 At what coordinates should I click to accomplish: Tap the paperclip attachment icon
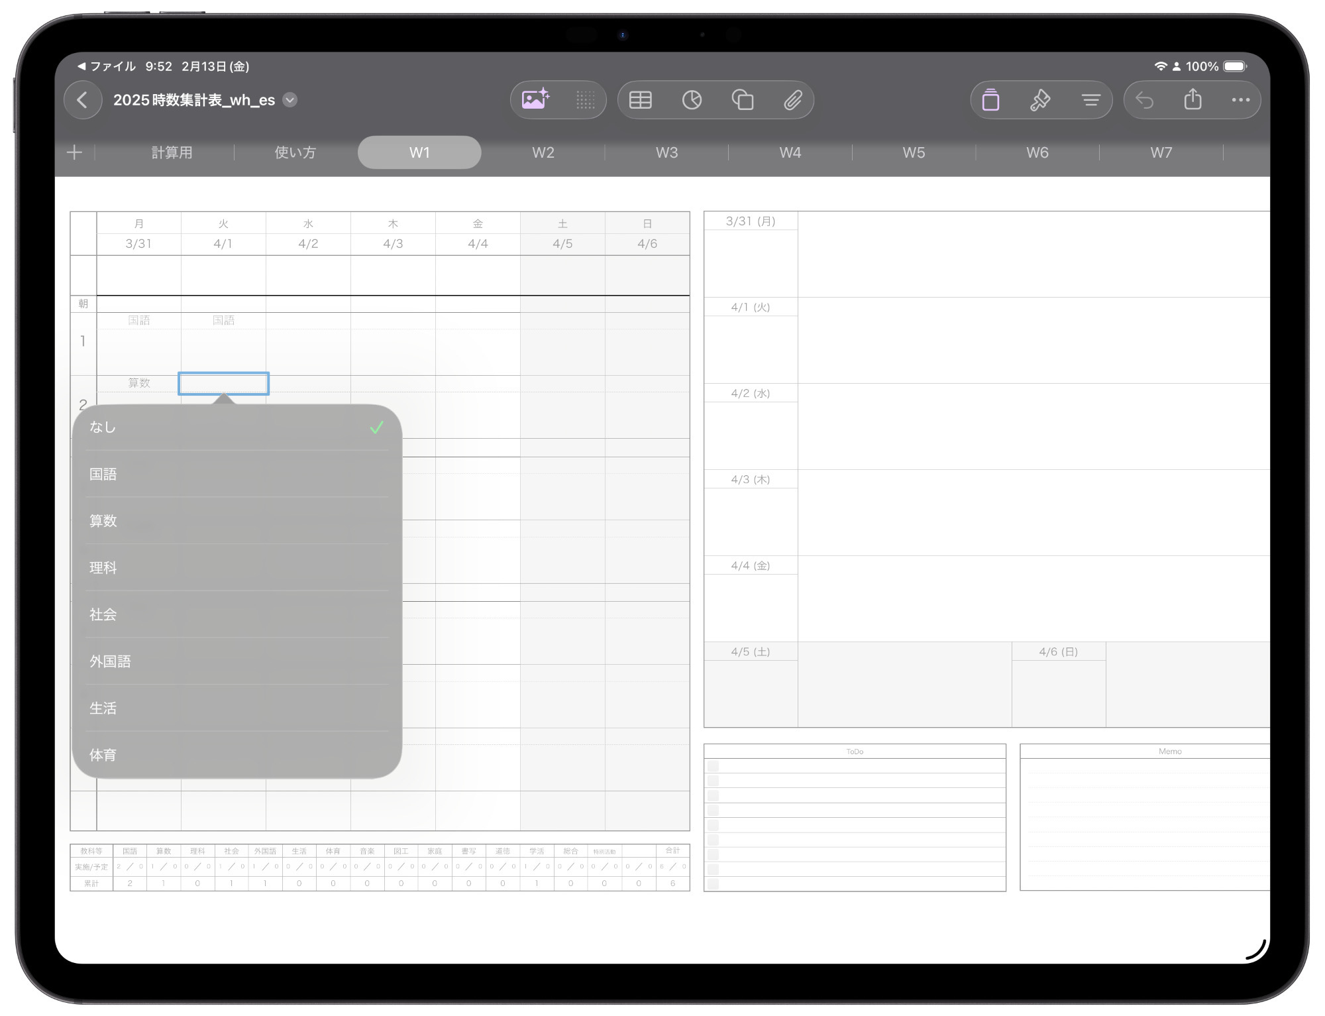(x=793, y=100)
